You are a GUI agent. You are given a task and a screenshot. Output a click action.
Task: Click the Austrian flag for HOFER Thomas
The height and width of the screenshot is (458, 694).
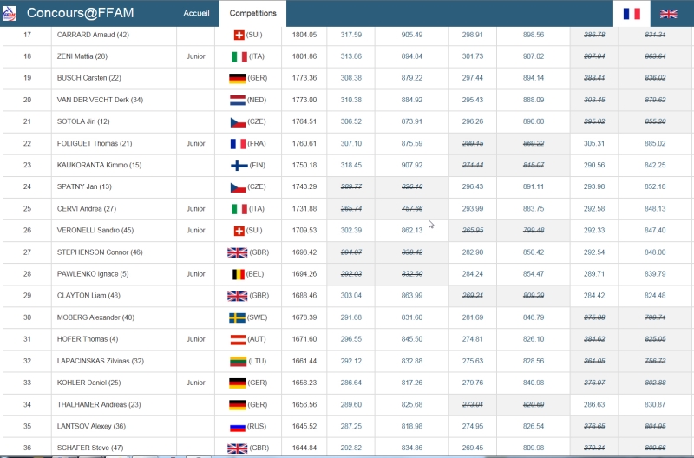[x=237, y=339]
